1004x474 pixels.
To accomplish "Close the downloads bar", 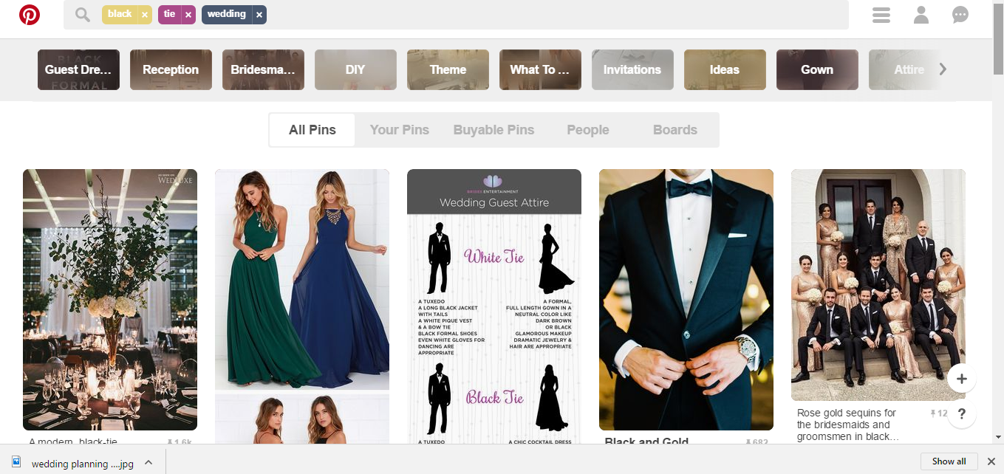I will pyautogui.click(x=991, y=461).
